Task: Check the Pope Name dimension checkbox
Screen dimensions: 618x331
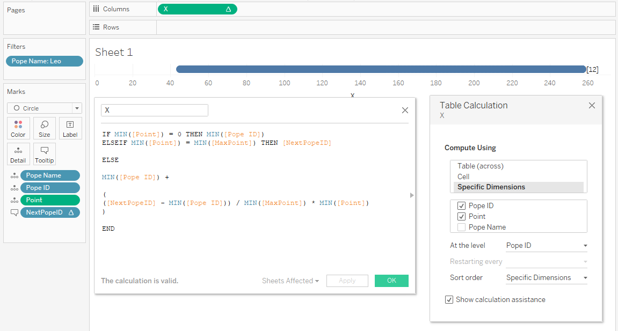Action: coord(461,227)
